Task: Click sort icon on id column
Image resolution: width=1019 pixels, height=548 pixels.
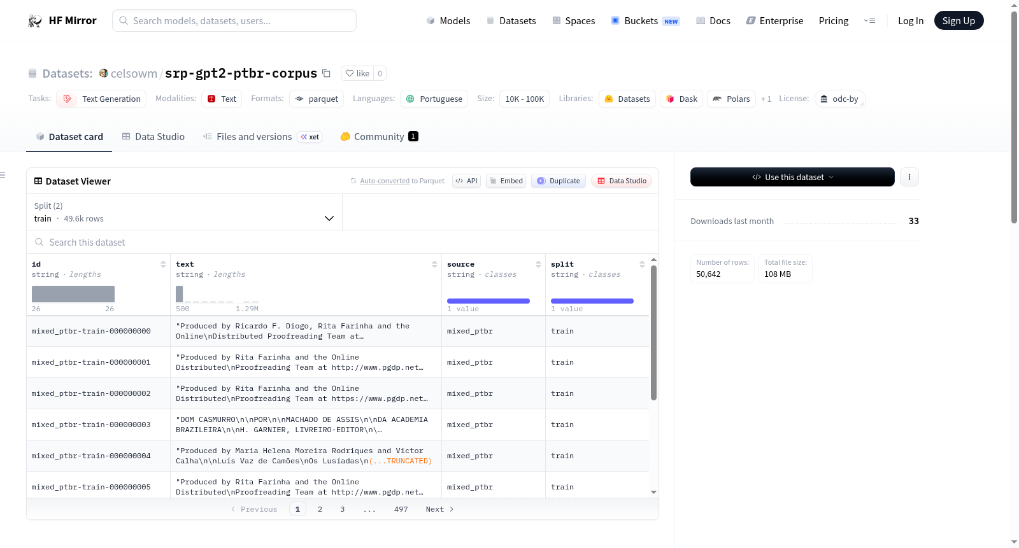Action: (163, 264)
